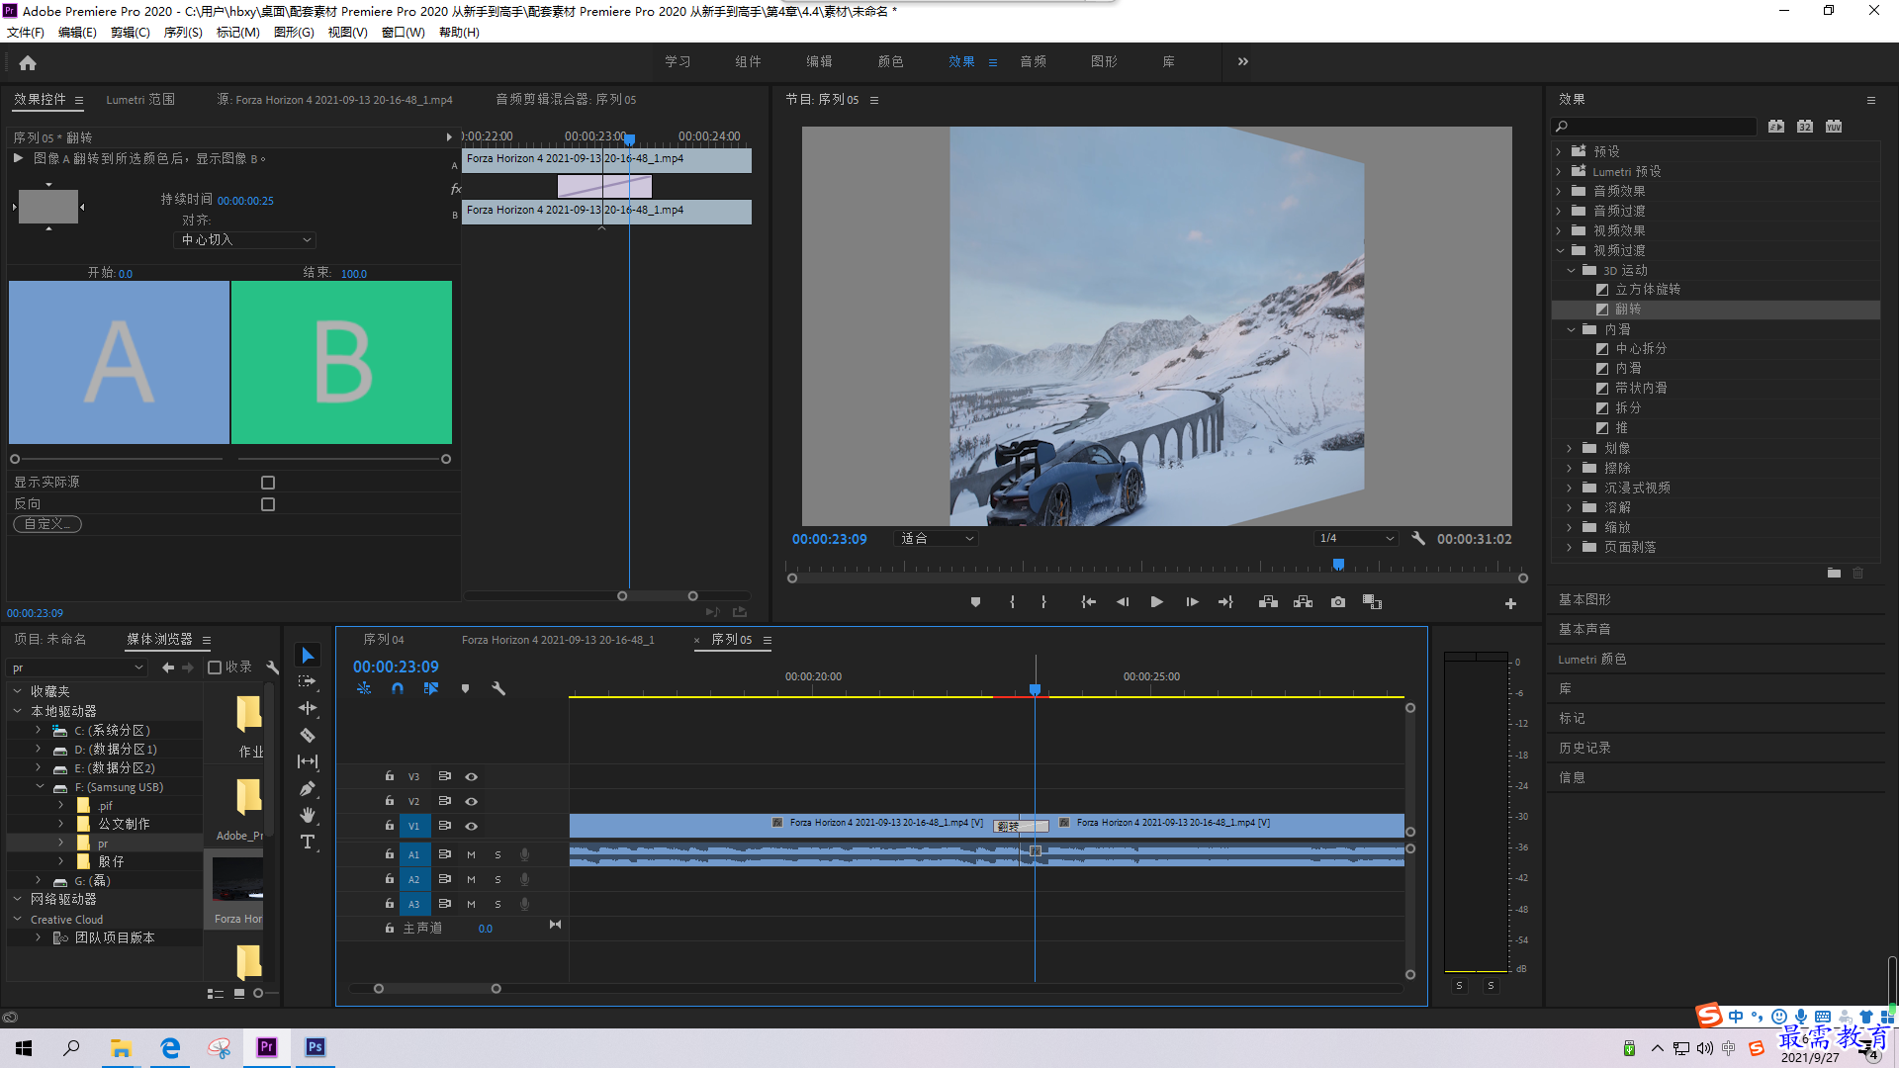
Task: Switch to the 颜色 workspace
Action: click(890, 61)
